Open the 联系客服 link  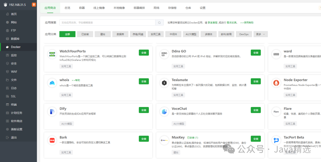click(213, 23)
